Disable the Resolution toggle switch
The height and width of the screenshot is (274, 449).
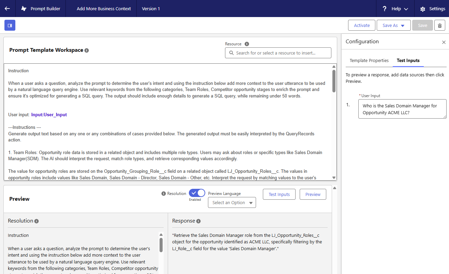pyautogui.click(x=197, y=193)
